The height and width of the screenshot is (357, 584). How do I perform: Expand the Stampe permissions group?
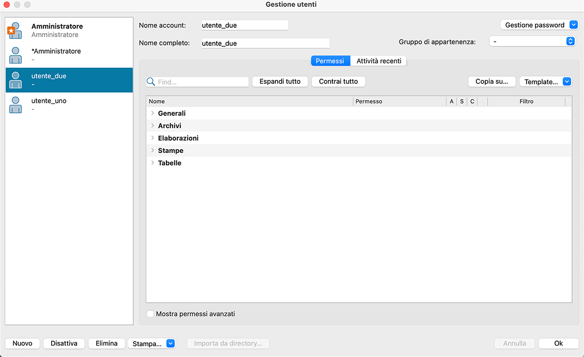click(152, 150)
